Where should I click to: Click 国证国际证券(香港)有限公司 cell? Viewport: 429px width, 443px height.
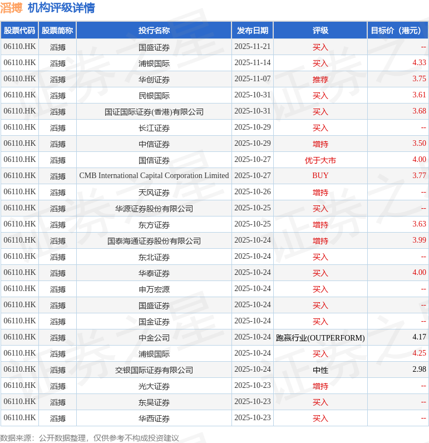point(154,112)
